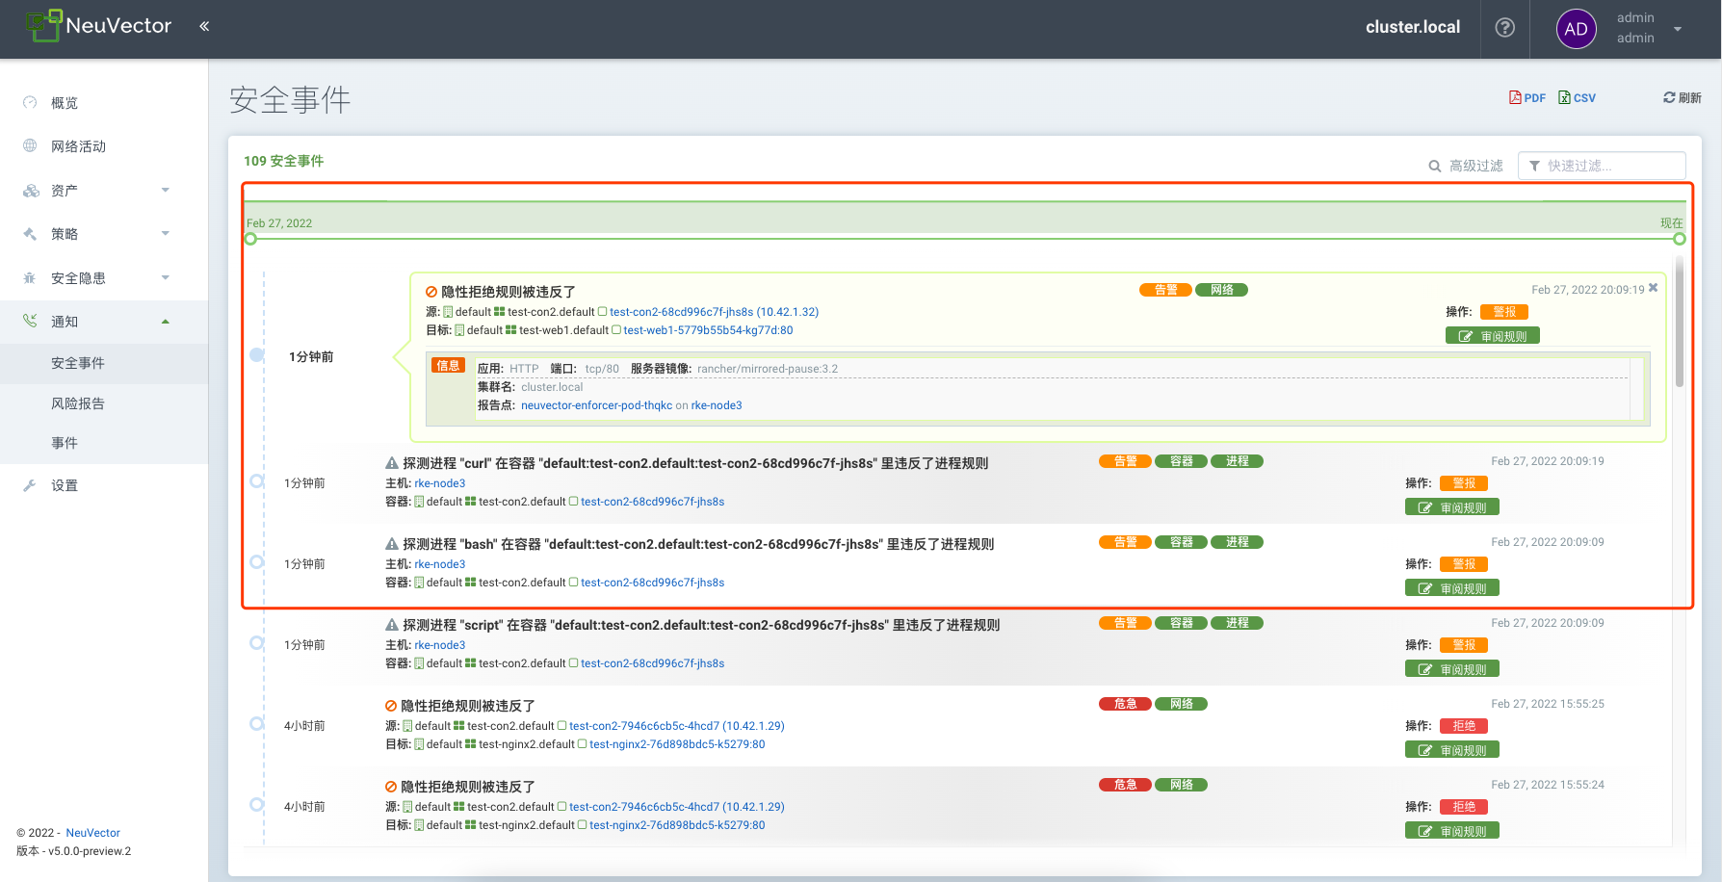Close the expanded event with X icon
Viewport: 1722px width, 882px height.
pyautogui.click(x=1654, y=288)
